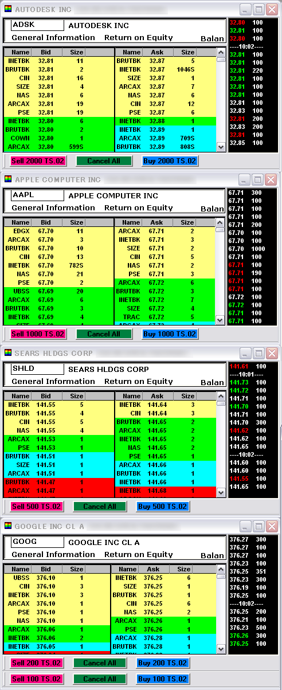The image size is (282, 690).
Task: Click Cancel All in Sears window
Action: point(99,506)
